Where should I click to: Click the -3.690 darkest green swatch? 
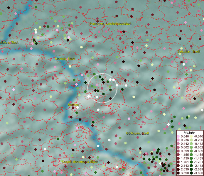coord(191,173)
